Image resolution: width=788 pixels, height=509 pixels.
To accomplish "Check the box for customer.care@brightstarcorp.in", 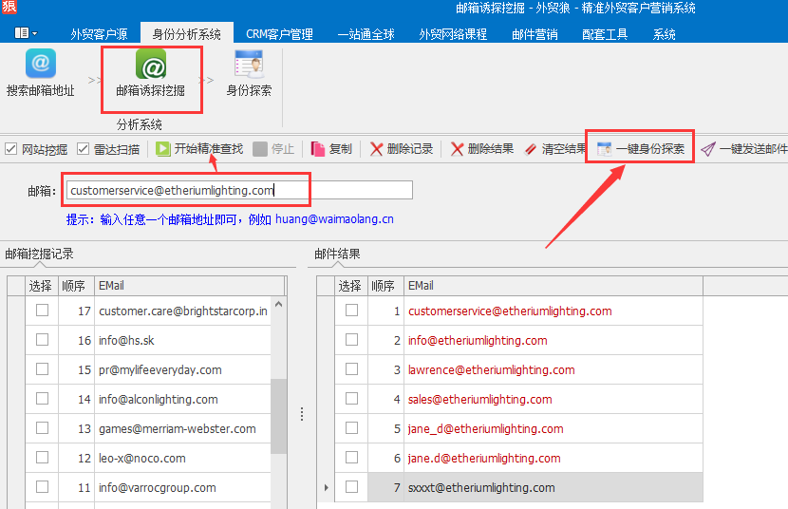I will [x=42, y=310].
